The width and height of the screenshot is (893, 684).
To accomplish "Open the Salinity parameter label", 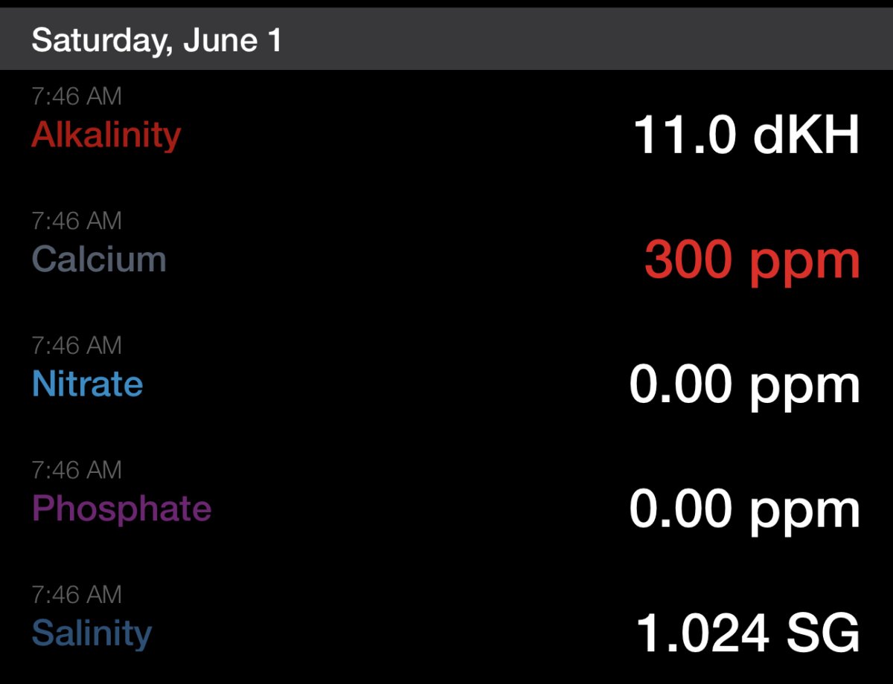I will pos(92,634).
